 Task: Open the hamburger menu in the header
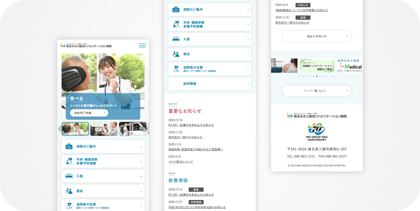point(142,45)
